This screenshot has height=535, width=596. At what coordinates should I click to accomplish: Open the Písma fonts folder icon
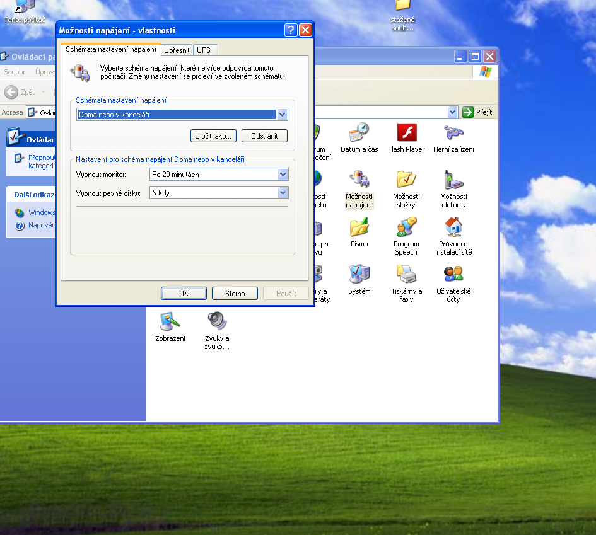click(x=359, y=228)
